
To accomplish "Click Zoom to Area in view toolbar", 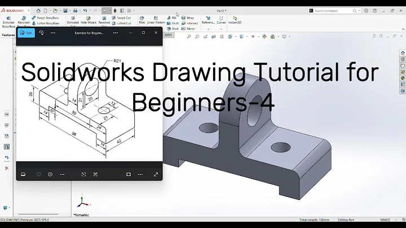I will click(x=197, y=37).
